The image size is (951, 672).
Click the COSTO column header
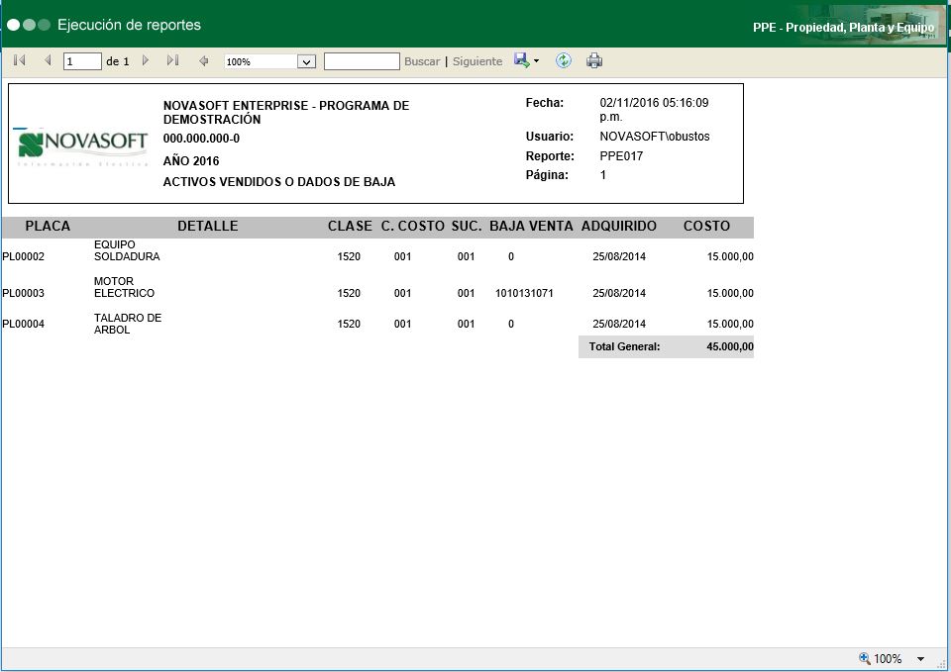[x=706, y=227]
